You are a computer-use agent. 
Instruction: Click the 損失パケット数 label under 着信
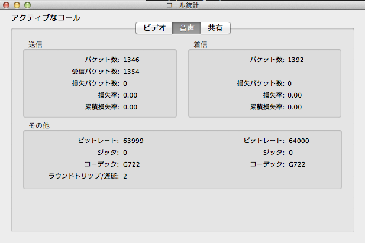260,83
